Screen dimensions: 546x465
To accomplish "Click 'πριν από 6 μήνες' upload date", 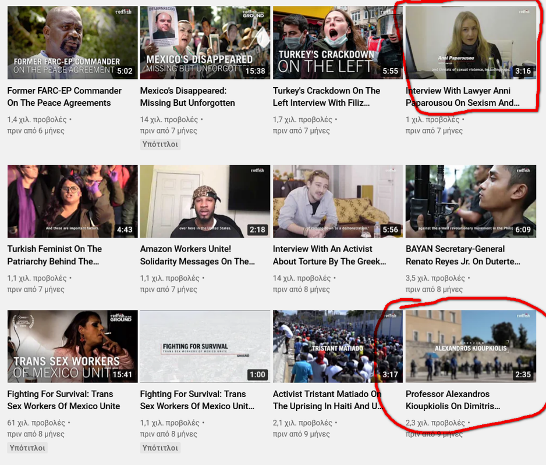I will (x=36, y=131).
